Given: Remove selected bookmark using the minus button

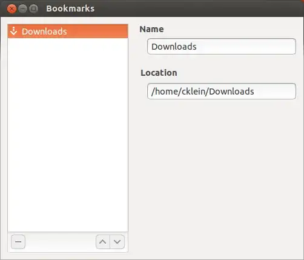Looking at the screenshot, I should [x=18, y=242].
